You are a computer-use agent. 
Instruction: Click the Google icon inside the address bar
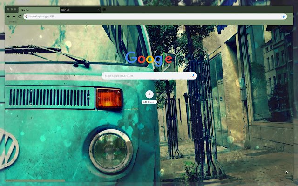click(27, 17)
